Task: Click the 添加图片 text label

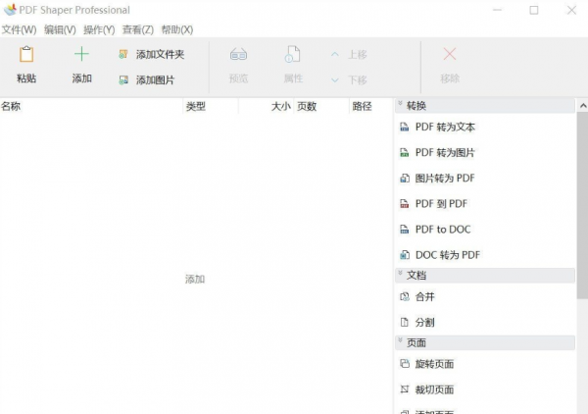Action: 155,79
